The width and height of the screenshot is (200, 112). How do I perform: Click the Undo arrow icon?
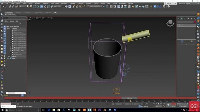[x=2, y=7]
